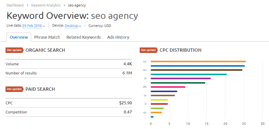Click the Keyword Overview page title
This screenshot has width=269, height=129.
[x=72, y=16]
